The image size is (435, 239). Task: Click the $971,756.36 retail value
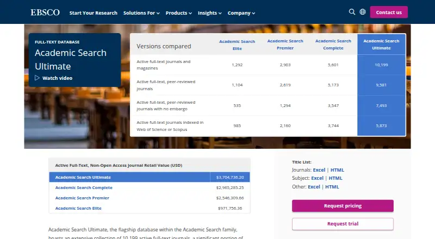coord(230,208)
